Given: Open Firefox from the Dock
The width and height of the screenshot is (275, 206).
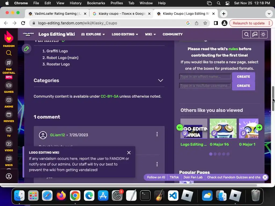Looking at the screenshot, I should pyautogui.click(x=61, y=196).
